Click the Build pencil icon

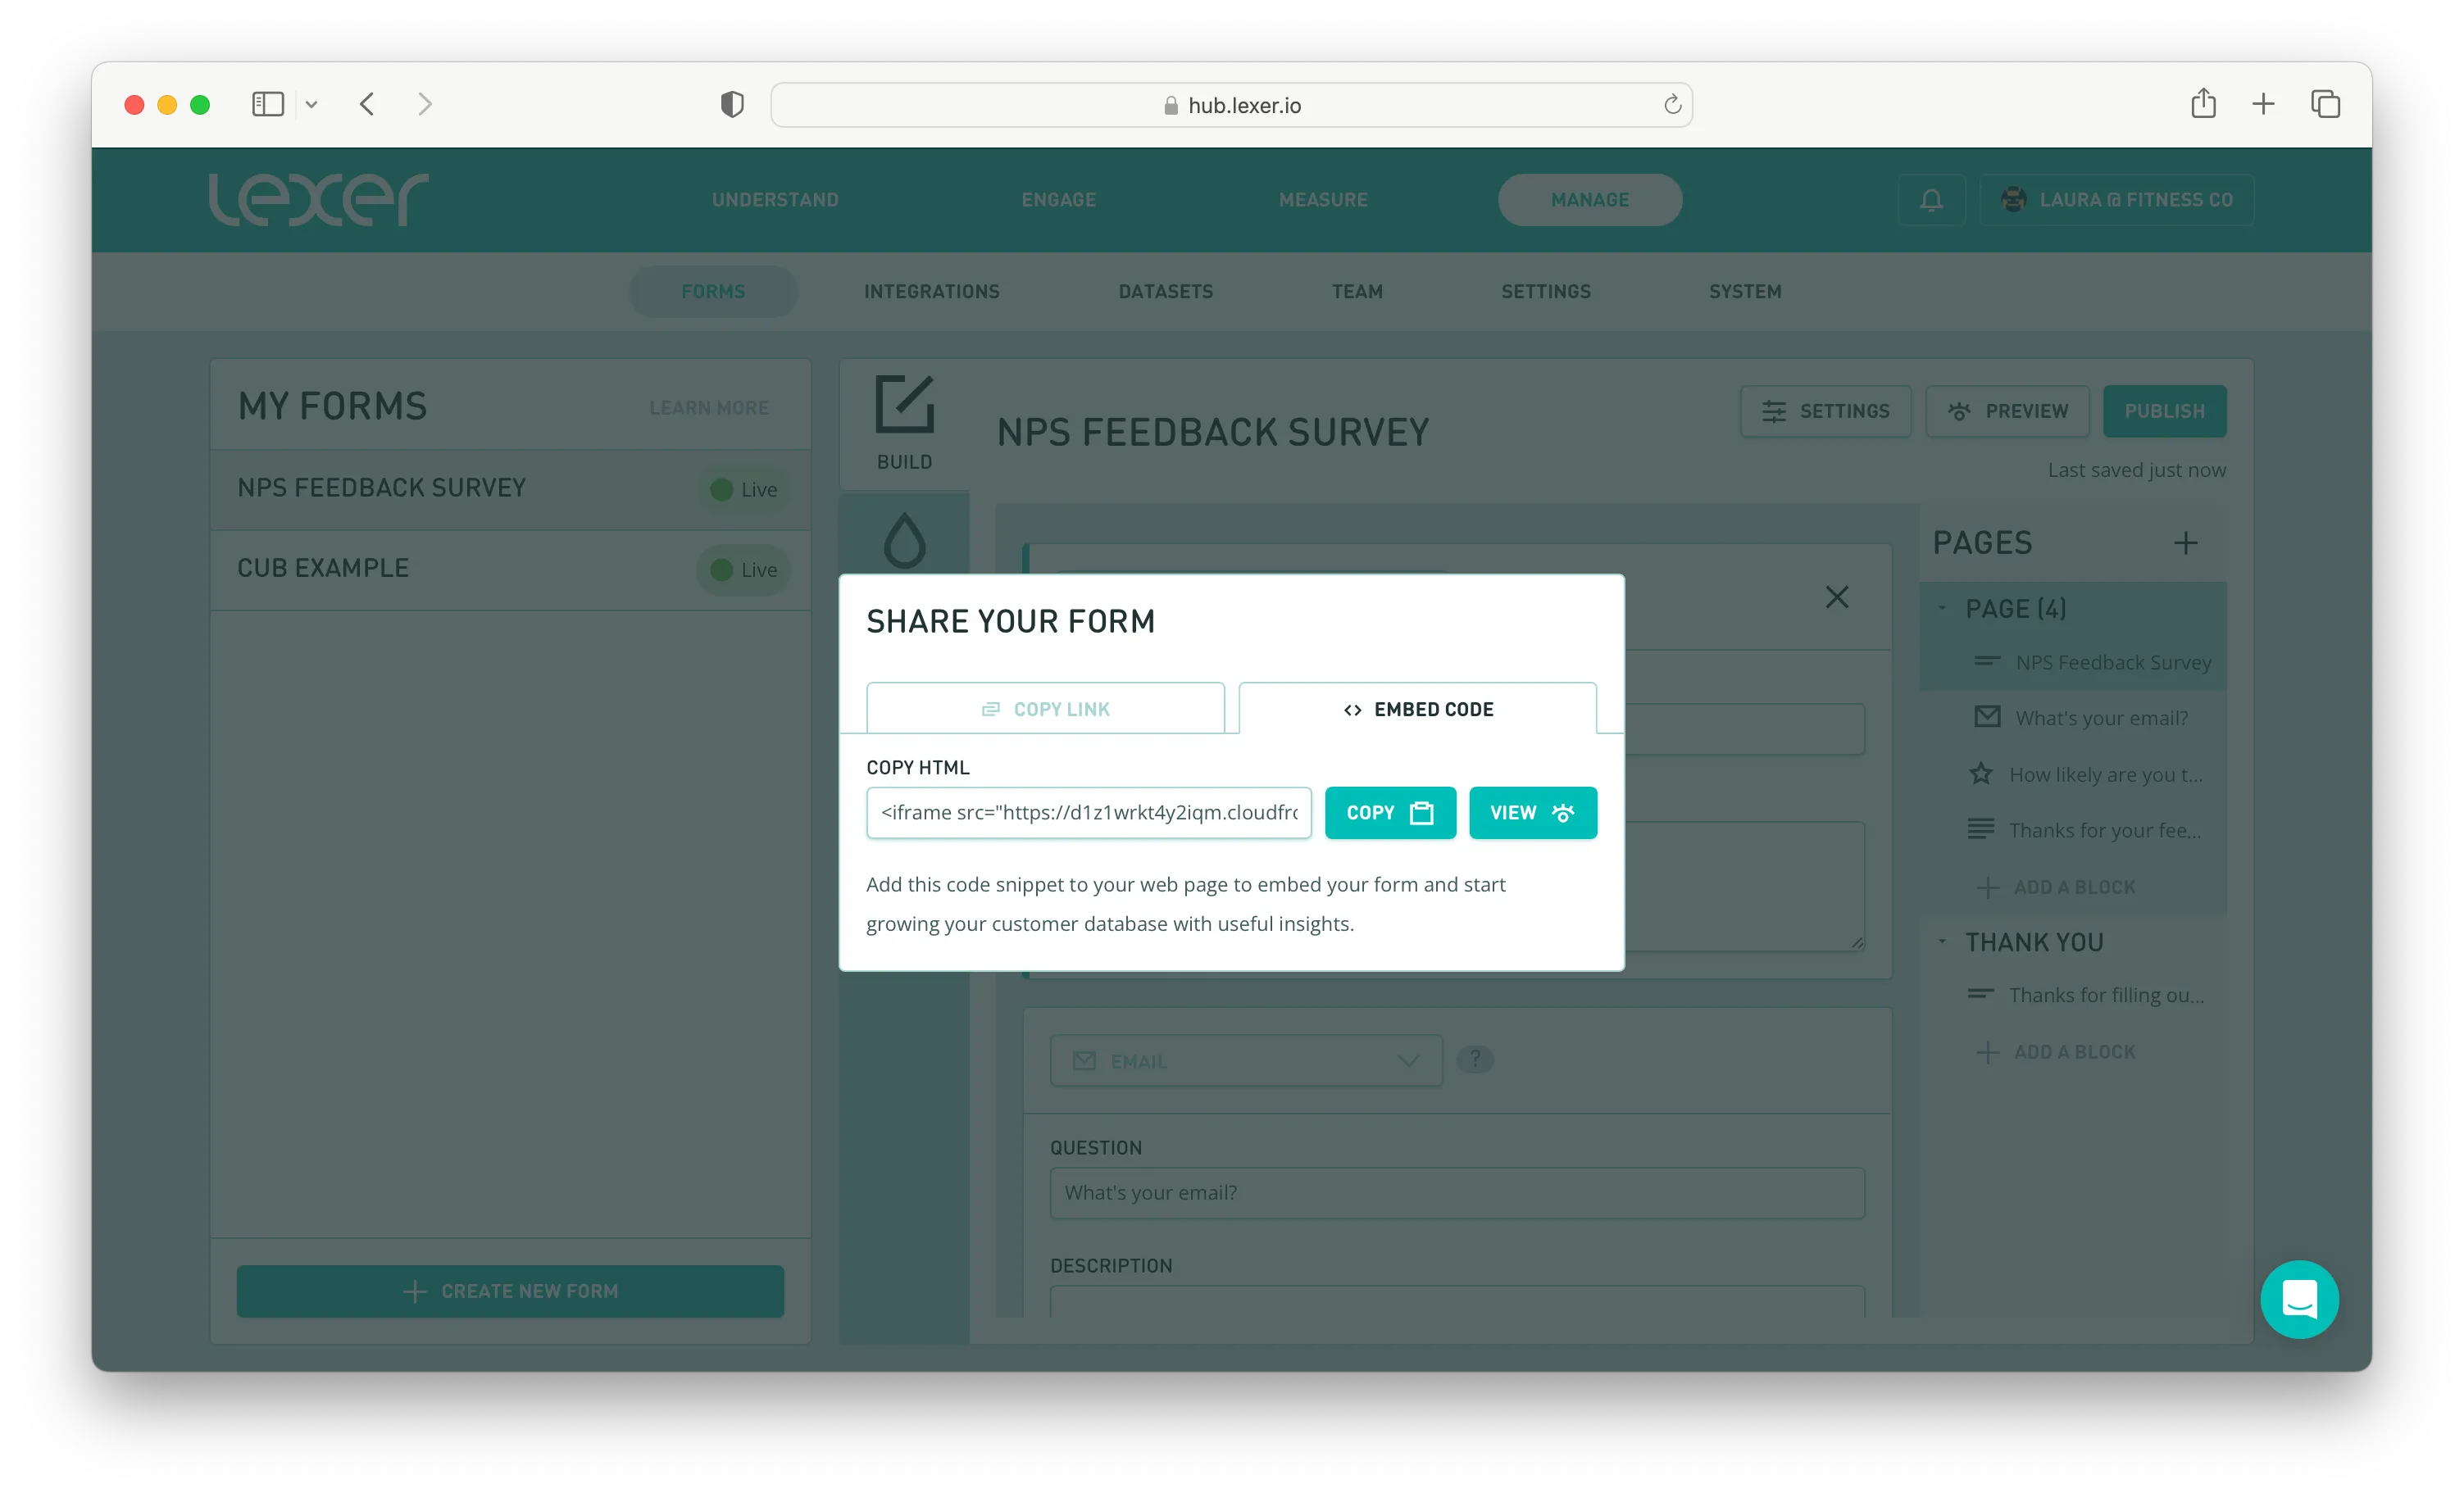tap(904, 405)
